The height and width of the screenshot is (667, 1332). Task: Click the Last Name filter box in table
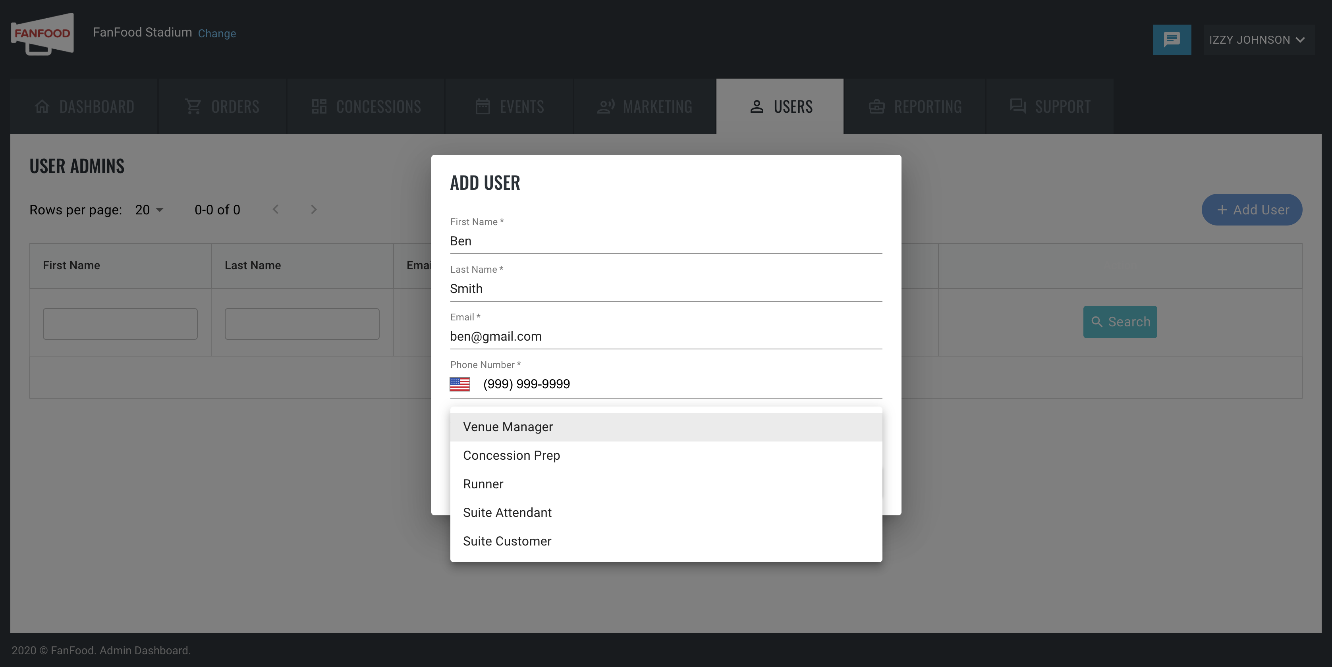pos(302,324)
